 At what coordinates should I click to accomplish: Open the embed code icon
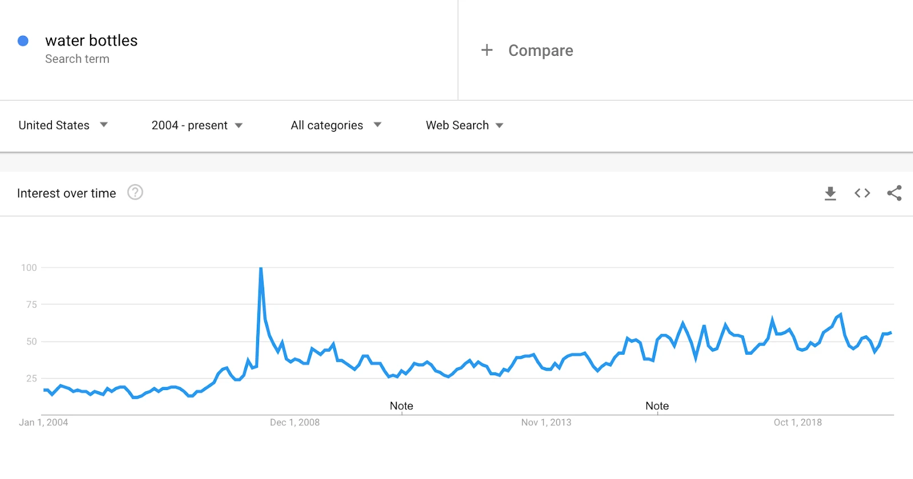(862, 193)
